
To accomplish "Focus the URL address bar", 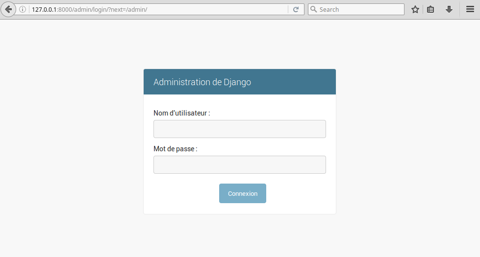I will 159,9.
